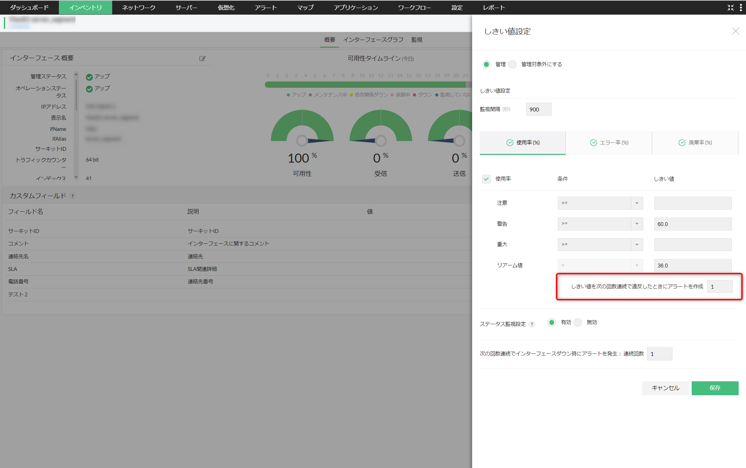
Task: Click help icon beside ステータス監視設定
Action: click(532, 324)
